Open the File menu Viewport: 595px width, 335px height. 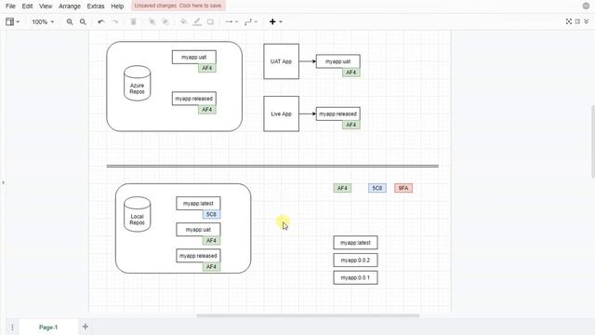(10, 7)
